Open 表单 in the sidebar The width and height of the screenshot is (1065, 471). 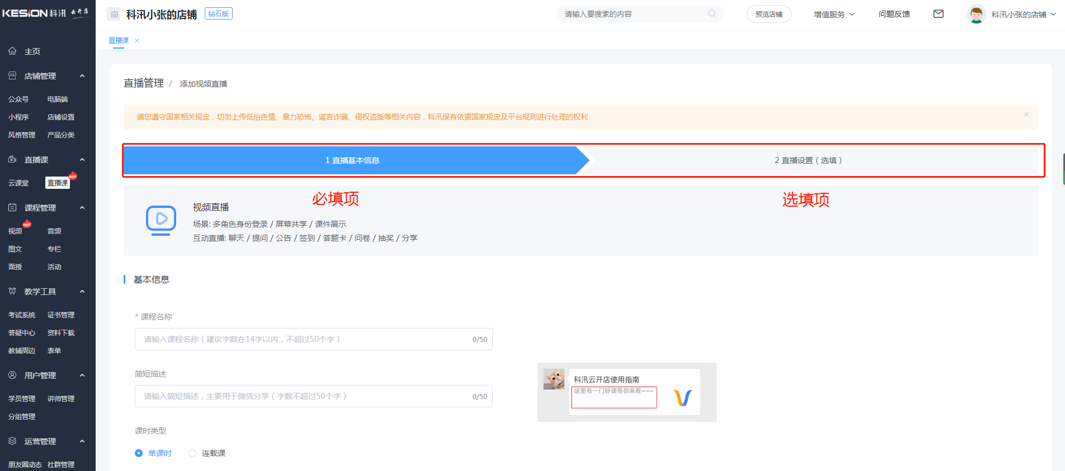[x=54, y=350]
